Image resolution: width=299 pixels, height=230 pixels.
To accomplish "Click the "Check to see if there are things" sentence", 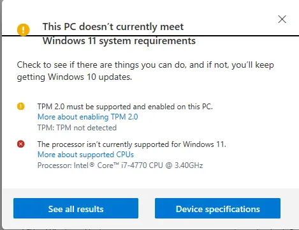I will pos(145,65).
